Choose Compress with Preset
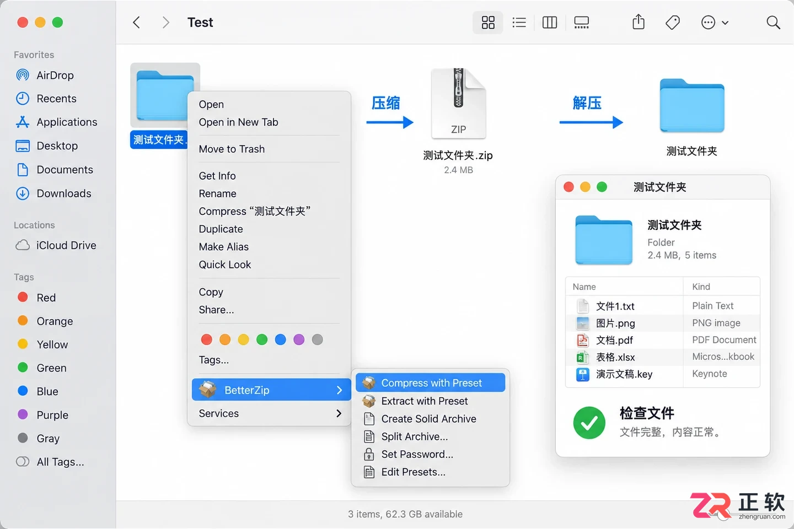794x529 pixels. 431,383
